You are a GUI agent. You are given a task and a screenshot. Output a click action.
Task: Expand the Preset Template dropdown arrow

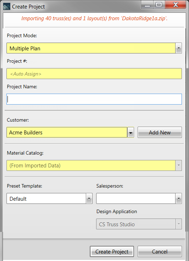[x=89, y=199]
